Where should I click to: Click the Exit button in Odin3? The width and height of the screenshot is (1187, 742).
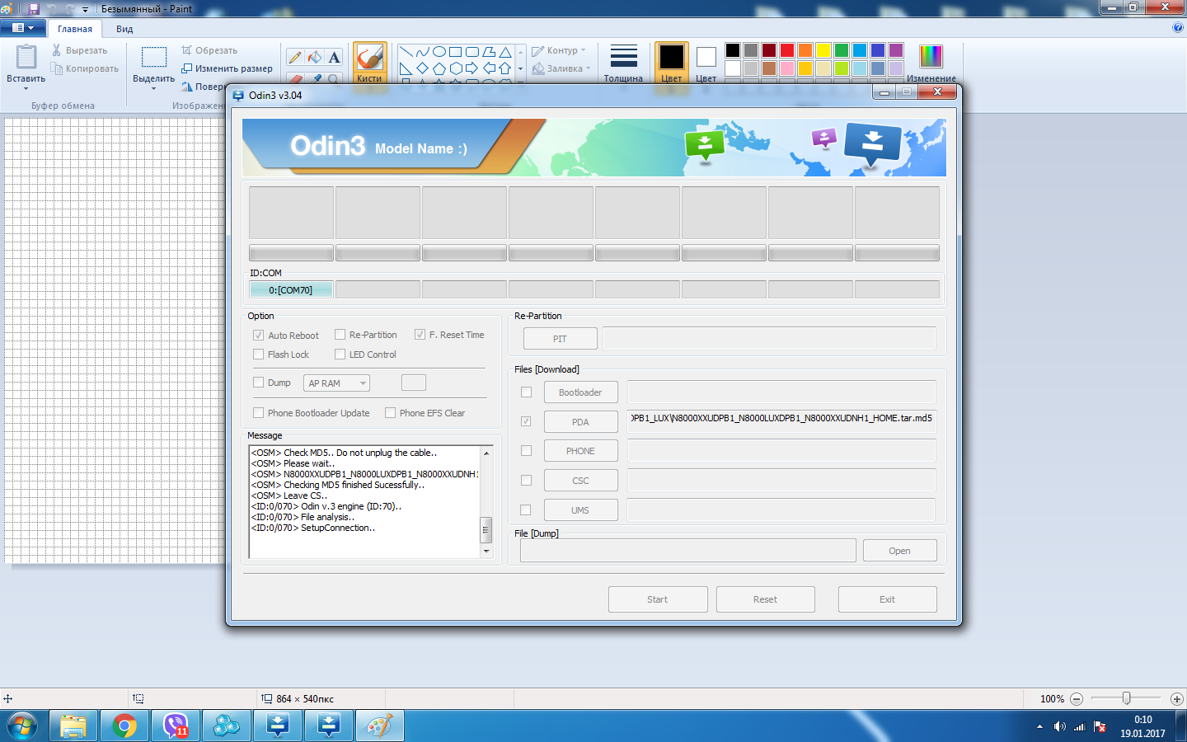[887, 599]
